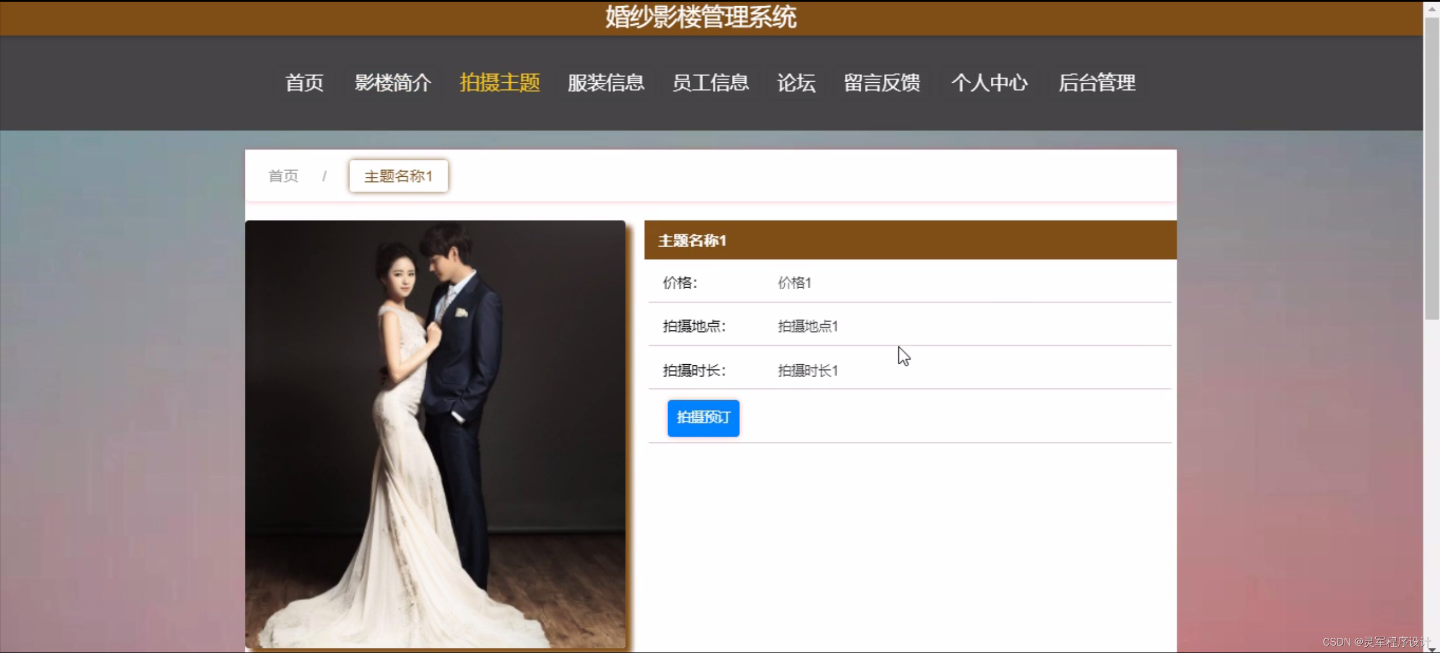Open the 影楼简介 page
Screen dimensions: 1440x653
pyautogui.click(x=392, y=83)
